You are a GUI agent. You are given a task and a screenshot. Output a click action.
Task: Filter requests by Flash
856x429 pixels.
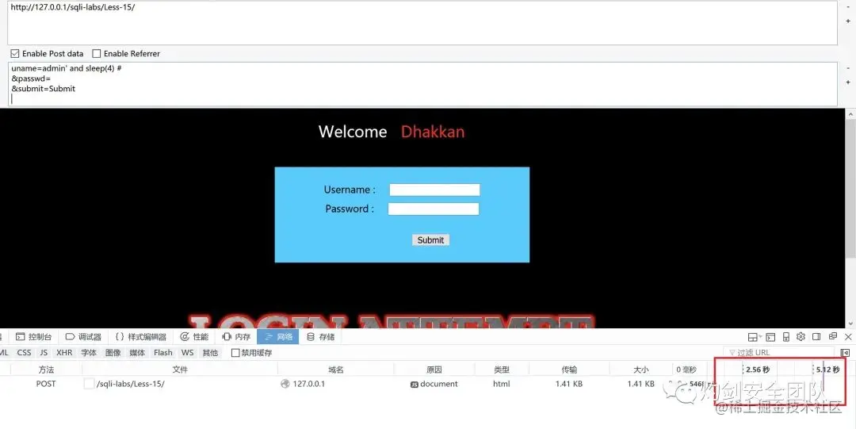(x=162, y=353)
